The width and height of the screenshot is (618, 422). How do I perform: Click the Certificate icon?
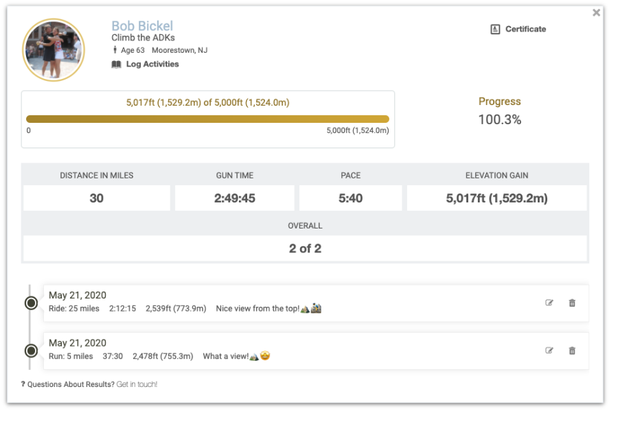[x=495, y=29]
